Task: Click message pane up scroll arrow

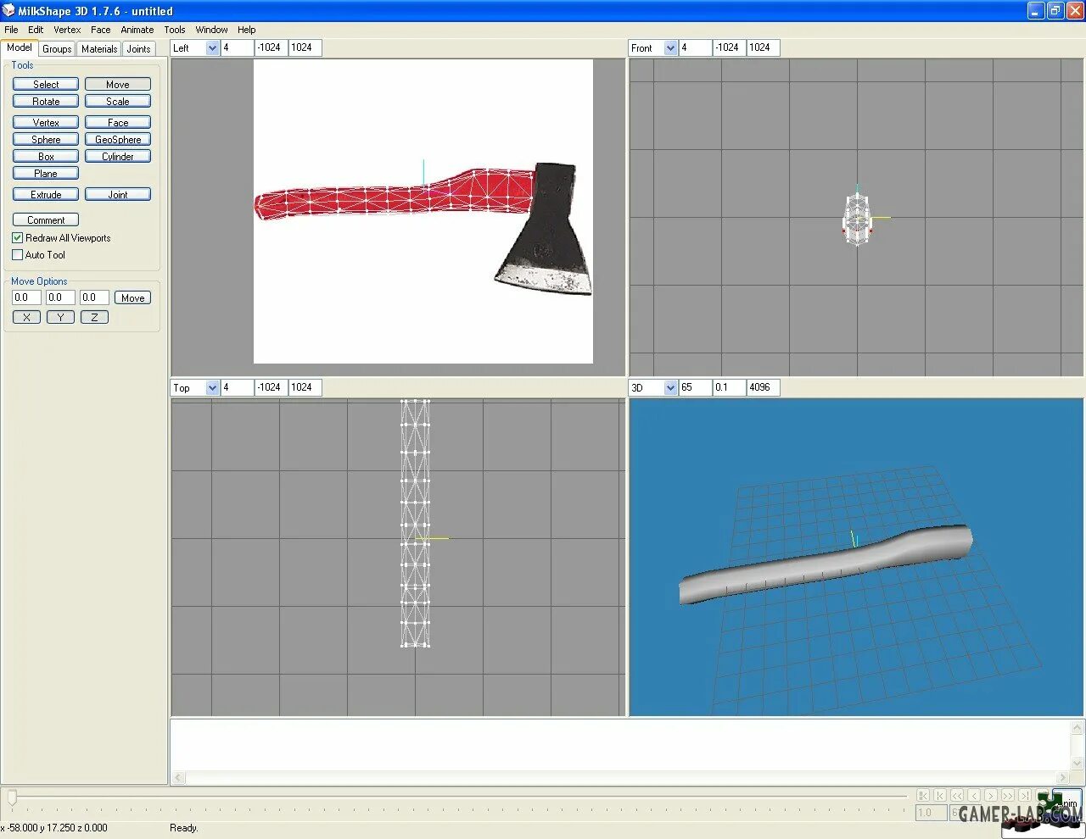Action: pos(1078,728)
